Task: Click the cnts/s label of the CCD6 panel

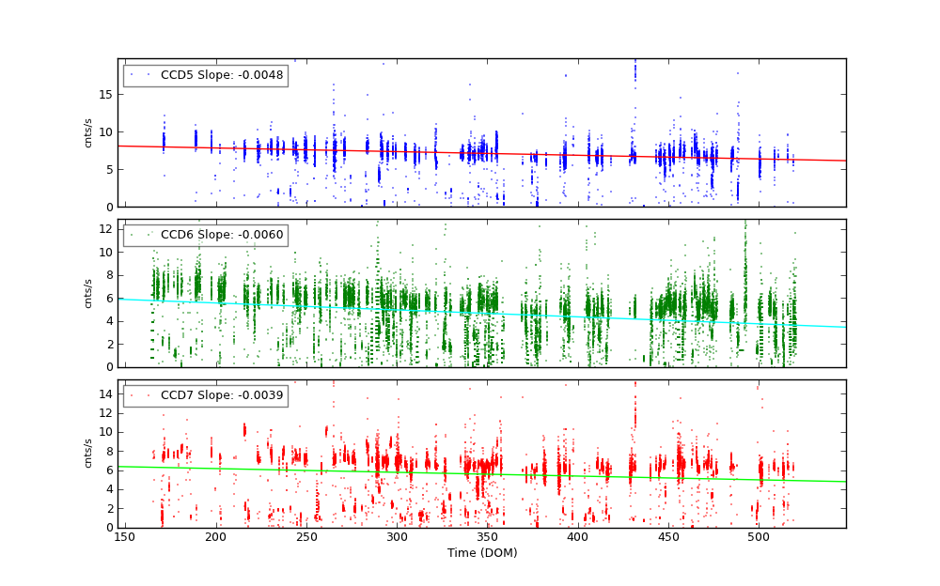Action: click(x=88, y=293)
